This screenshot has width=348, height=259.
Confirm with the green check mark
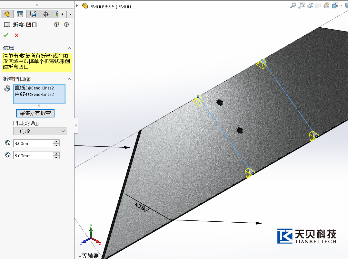point(6,35)
